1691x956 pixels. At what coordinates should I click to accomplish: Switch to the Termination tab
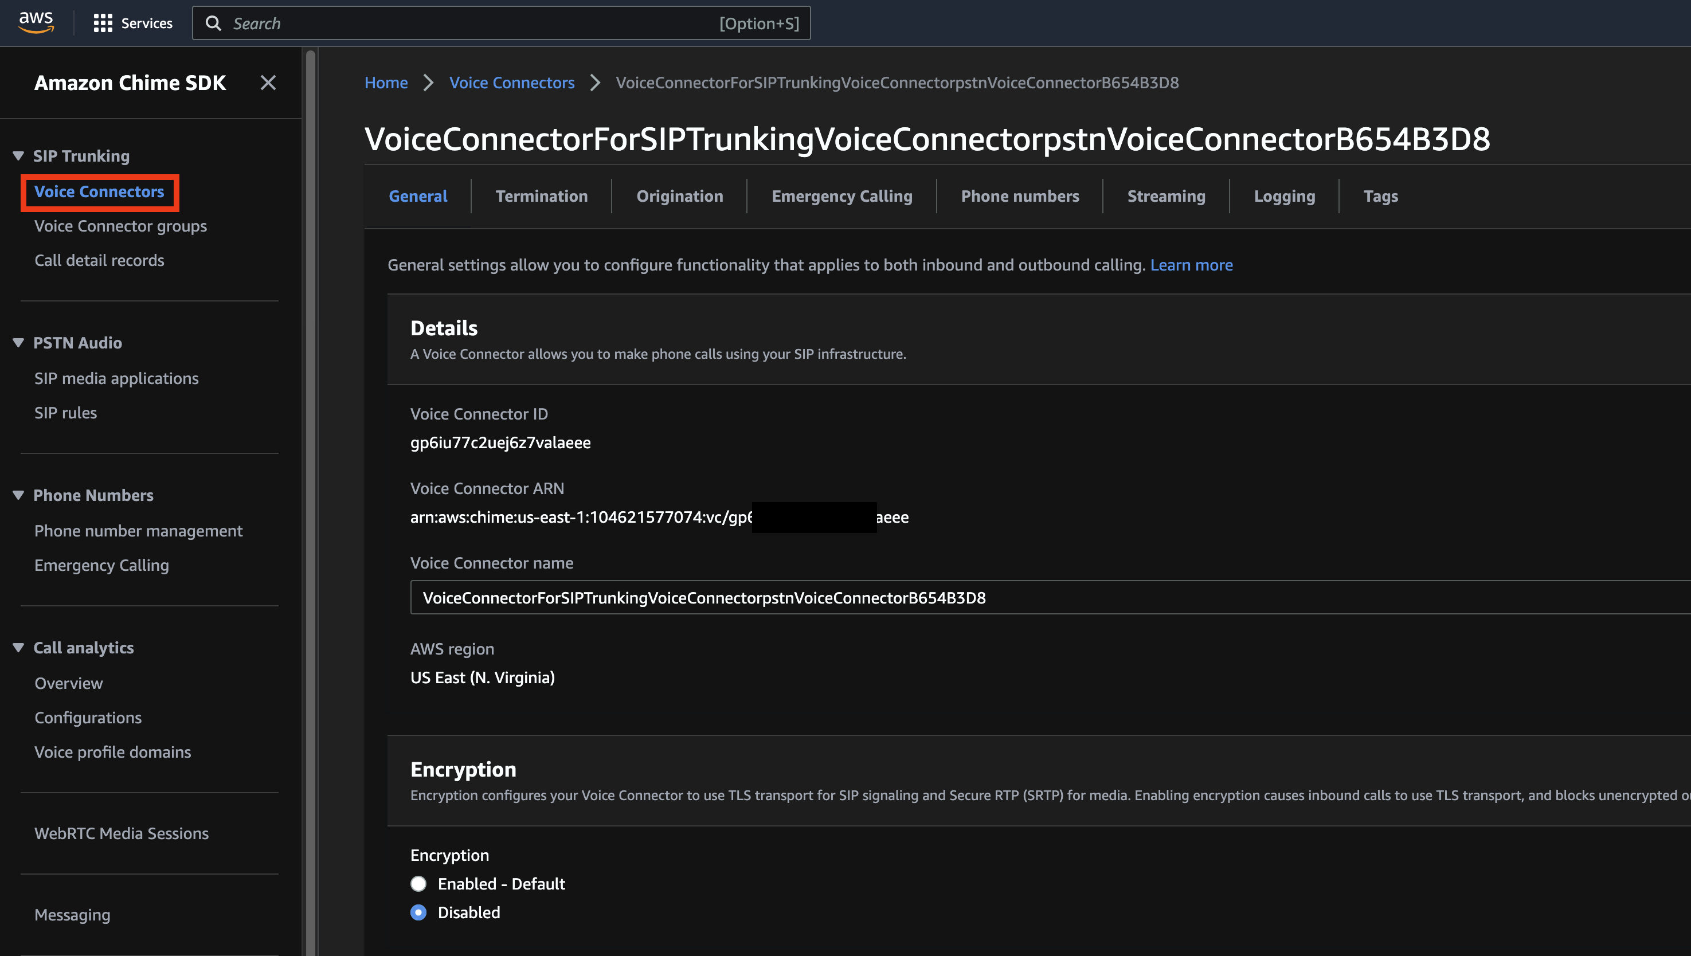pos(541,197)
